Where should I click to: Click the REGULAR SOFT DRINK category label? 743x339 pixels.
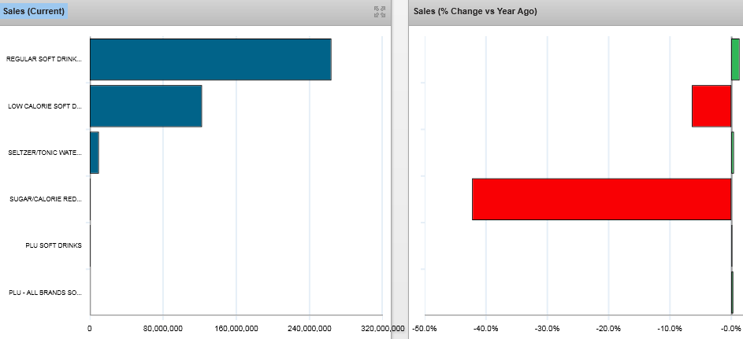point(44,59)
